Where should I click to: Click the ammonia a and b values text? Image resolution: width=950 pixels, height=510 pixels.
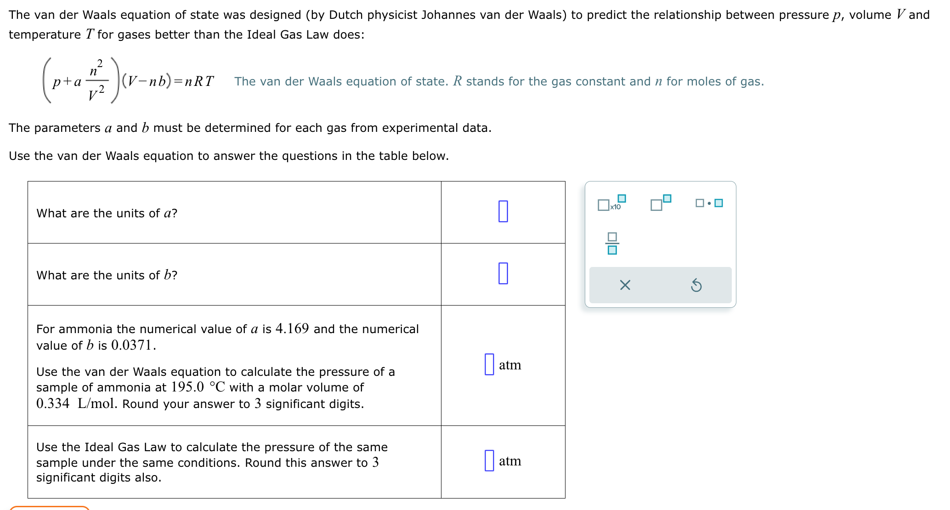point(227,337)
